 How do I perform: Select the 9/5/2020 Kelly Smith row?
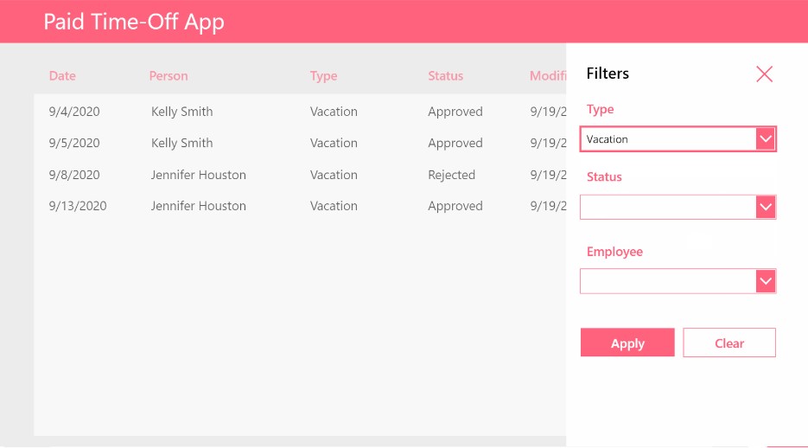300,143
